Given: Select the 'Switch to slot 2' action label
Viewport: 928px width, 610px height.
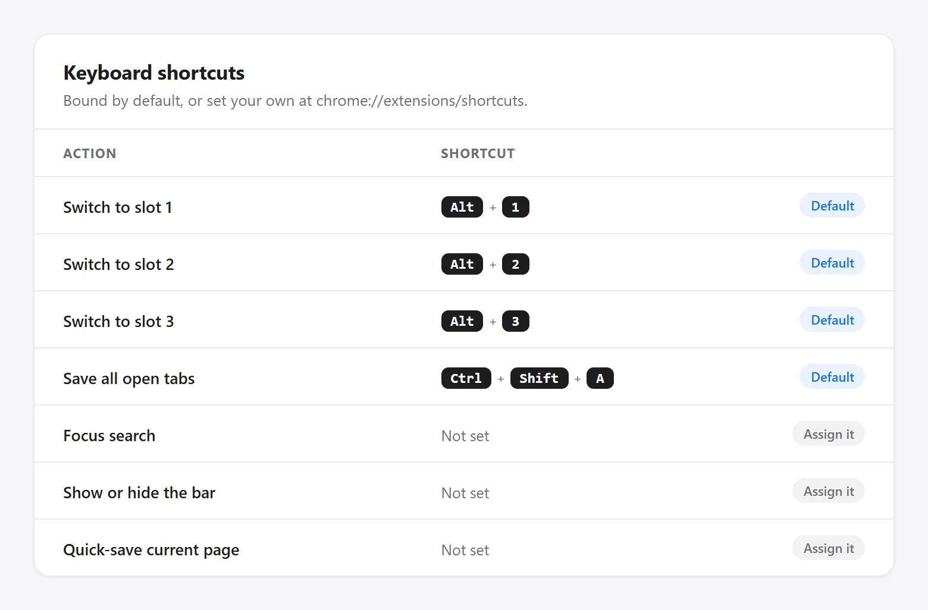Looking at the screenshot, I should [x=119, y=265].
